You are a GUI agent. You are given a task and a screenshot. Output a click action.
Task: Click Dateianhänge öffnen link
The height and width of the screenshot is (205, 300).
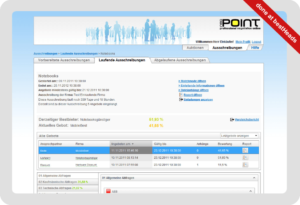[193, 90]
